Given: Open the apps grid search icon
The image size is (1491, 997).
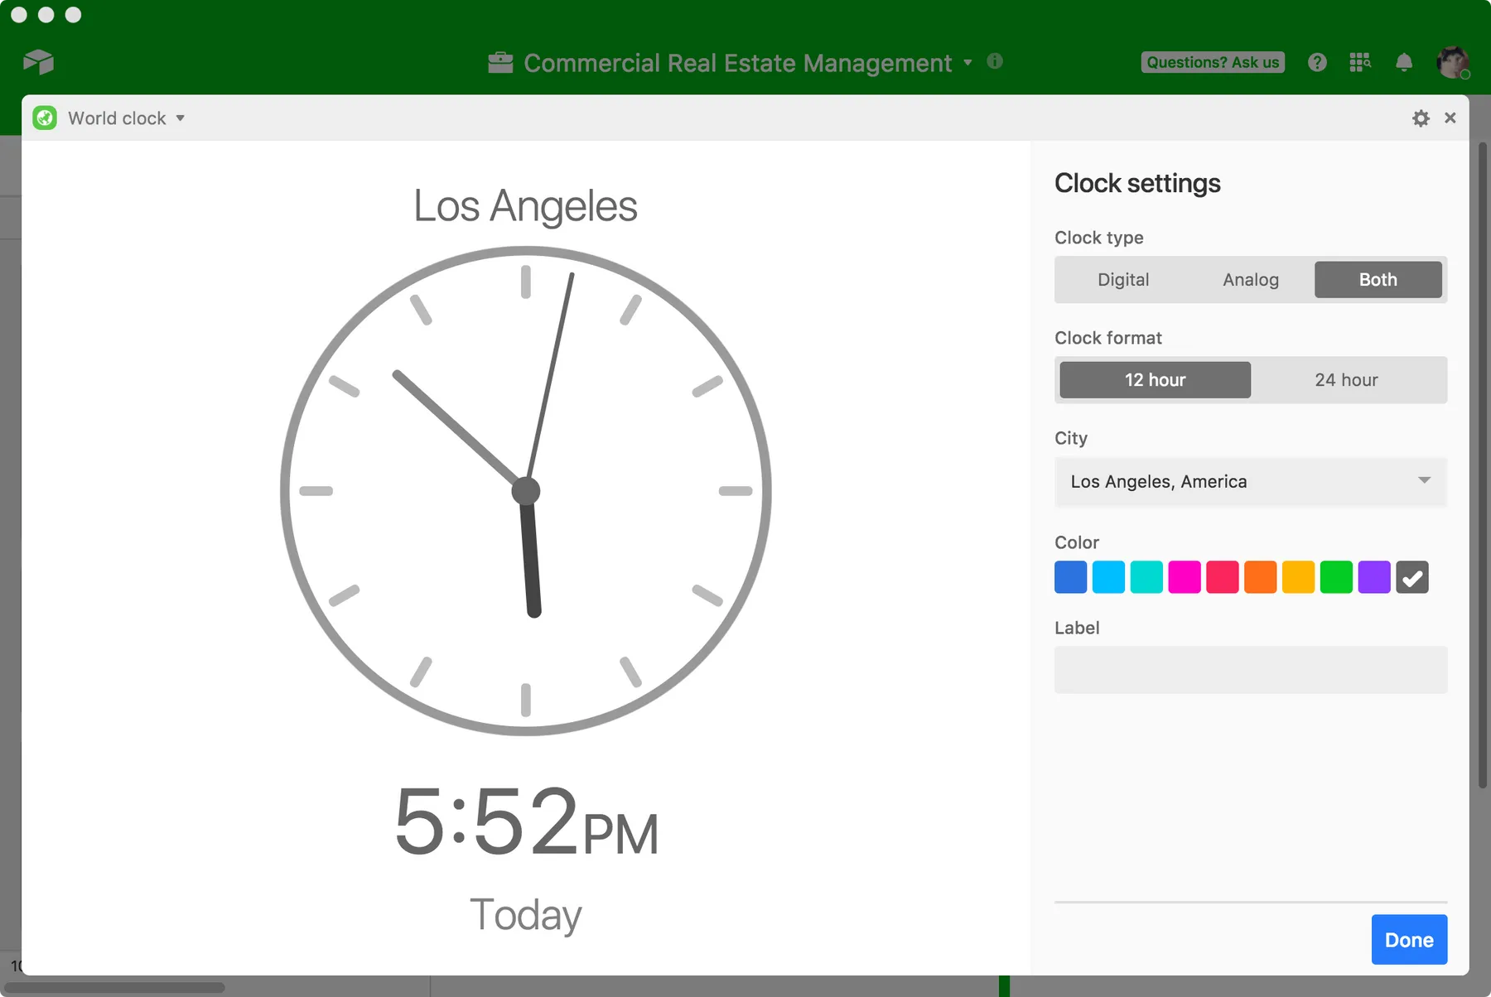Looking at the screenshot, I should coord(1360,62).
